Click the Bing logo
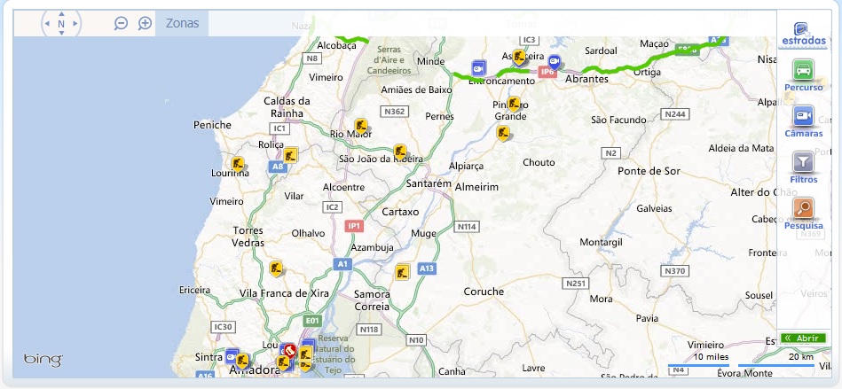Image resolution: width=842 pixels, height=389 pixels. point(43,360)
